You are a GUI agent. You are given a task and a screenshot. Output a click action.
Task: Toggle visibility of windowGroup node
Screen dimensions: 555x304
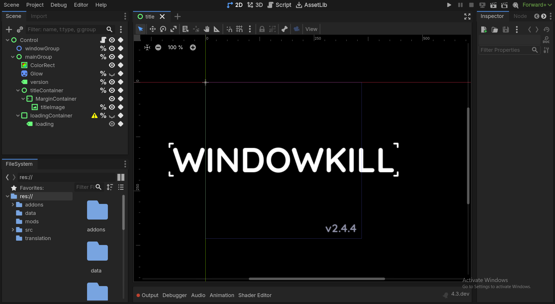(112, 48)
